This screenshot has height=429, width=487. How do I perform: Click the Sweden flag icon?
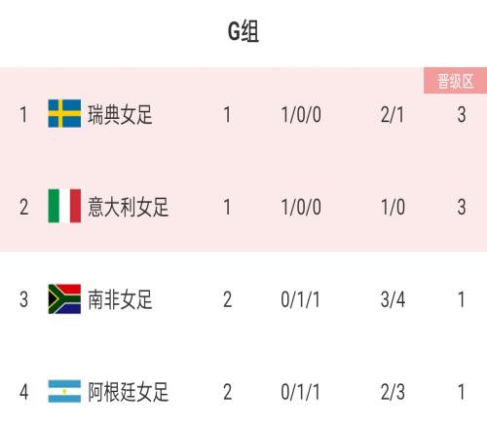64,113
